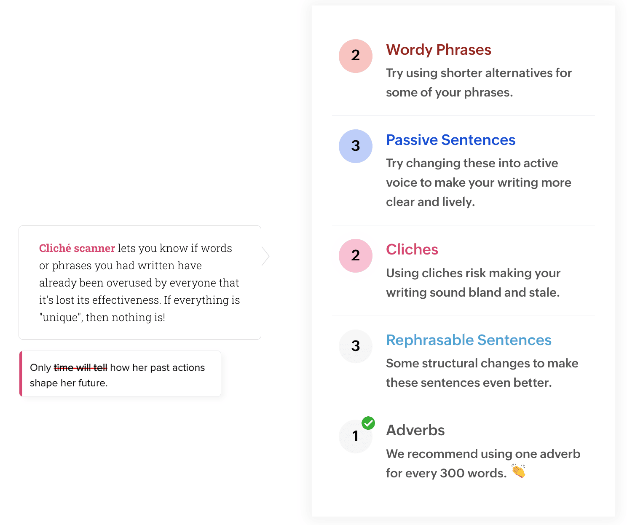Click the Rephrasable Sentences count badge
Image resolution: width=627 pixels, height=525 pixels.
tap(356, 346)
